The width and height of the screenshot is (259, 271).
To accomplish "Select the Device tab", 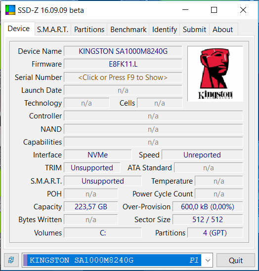I will [x=19, y=29].
